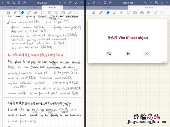Open search in right notebook window
Screen dimensions: 170x127
click(99, 3)
